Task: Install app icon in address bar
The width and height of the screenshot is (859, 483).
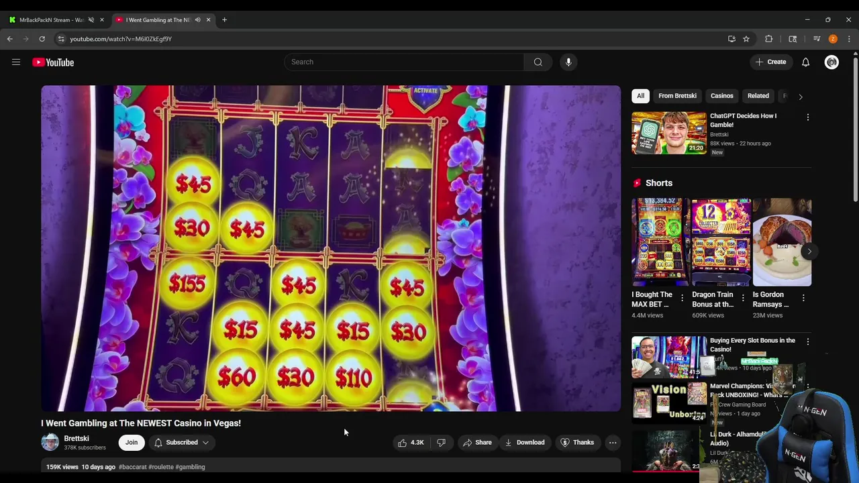Action: click(x=731, y=39)
